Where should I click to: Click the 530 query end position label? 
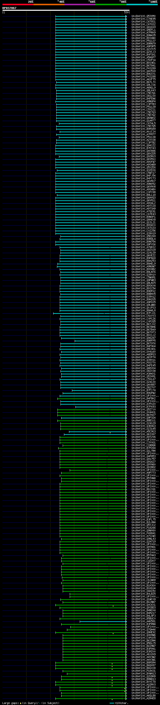tap(126, 12)
